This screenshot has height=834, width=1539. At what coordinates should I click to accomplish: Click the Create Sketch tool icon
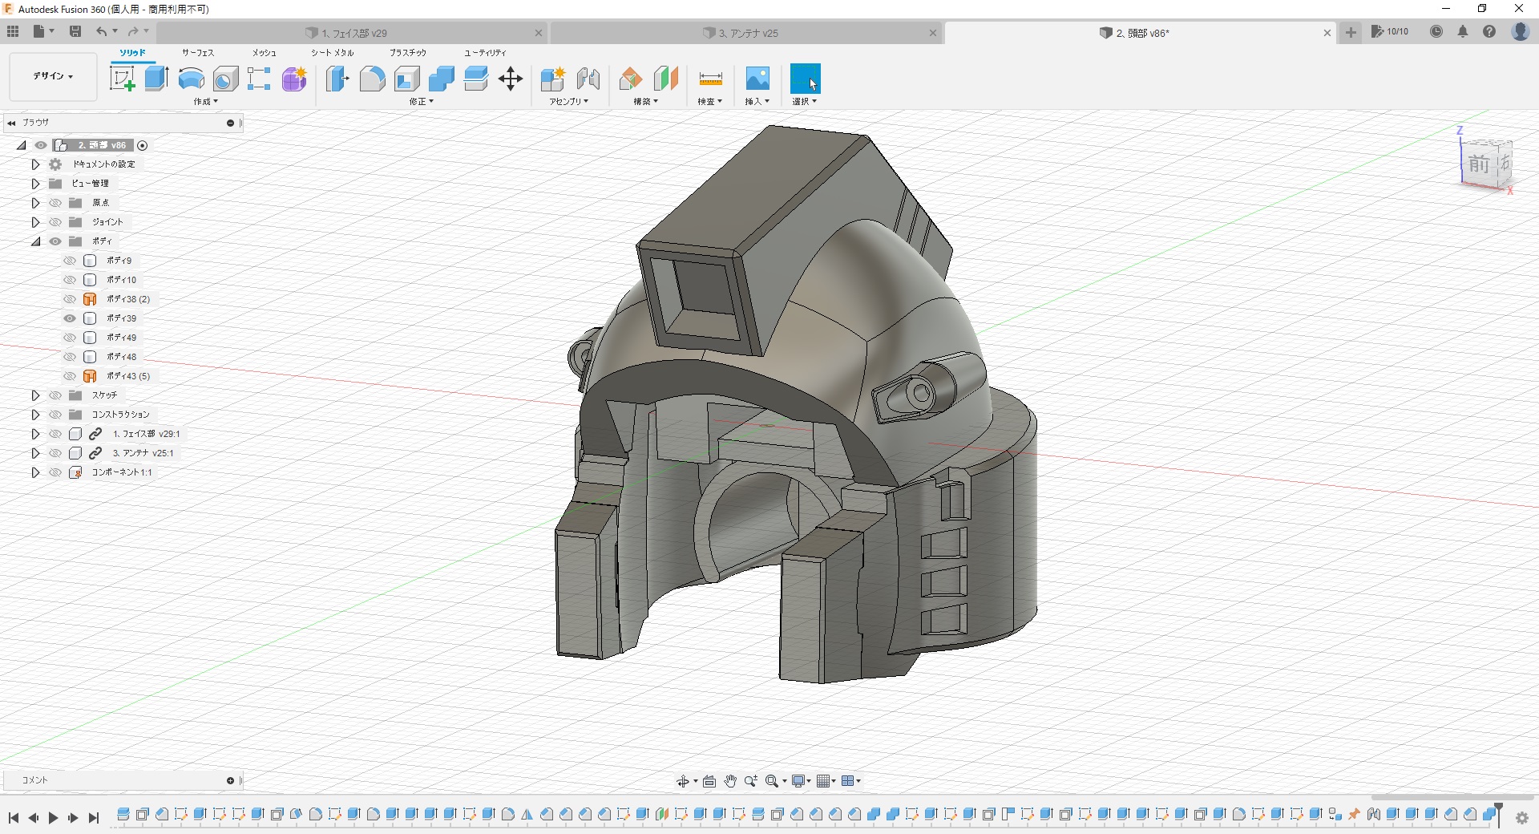pyautogui.click(x=122, y=79)
